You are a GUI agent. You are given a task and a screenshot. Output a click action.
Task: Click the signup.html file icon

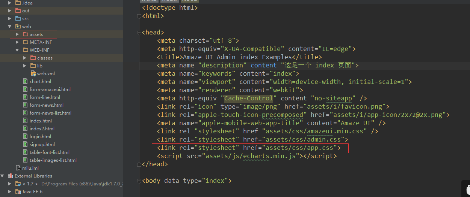point(26,144)
